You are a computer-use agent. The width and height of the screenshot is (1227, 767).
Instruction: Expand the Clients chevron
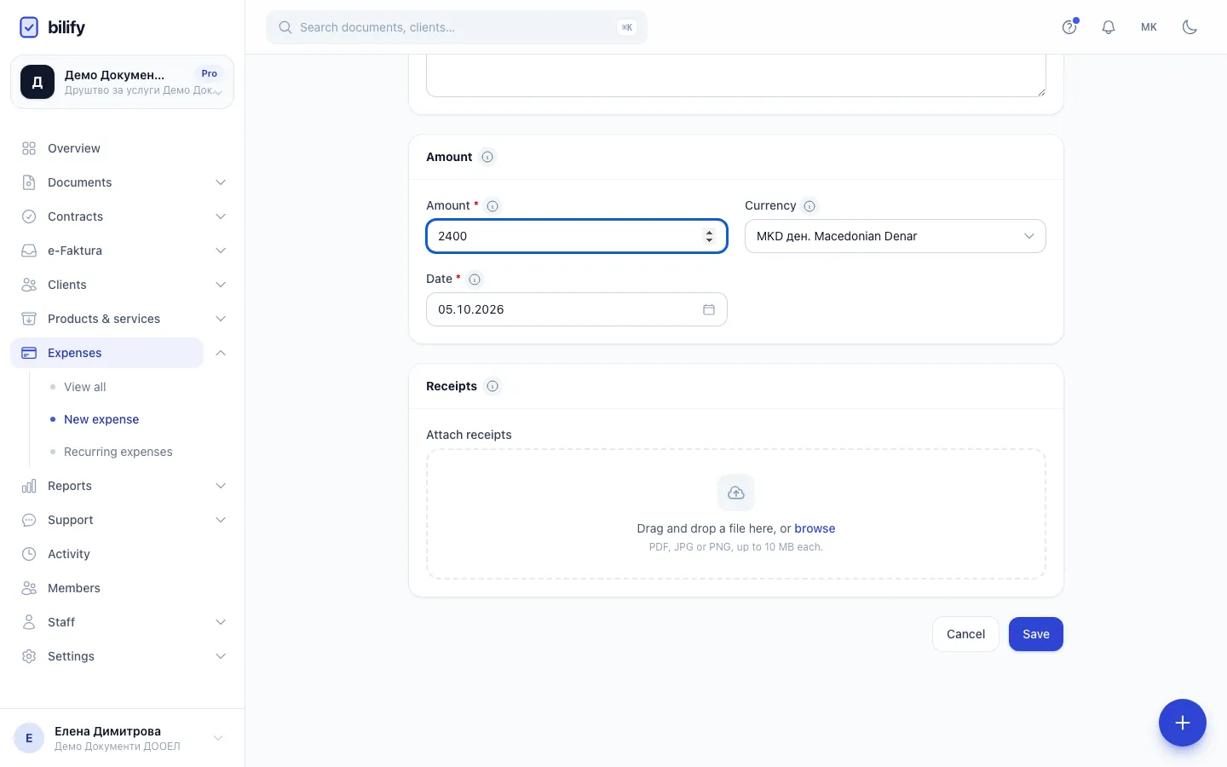tap(221, 285)
